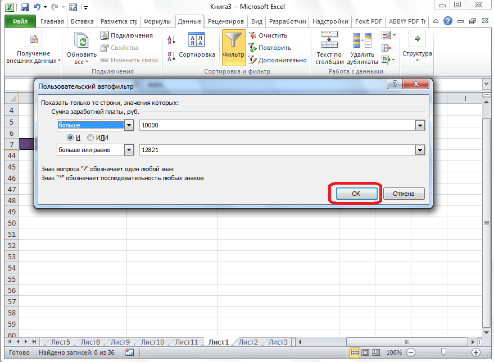Click the Sort A to Z ascending icon

[x=171, y=40]
